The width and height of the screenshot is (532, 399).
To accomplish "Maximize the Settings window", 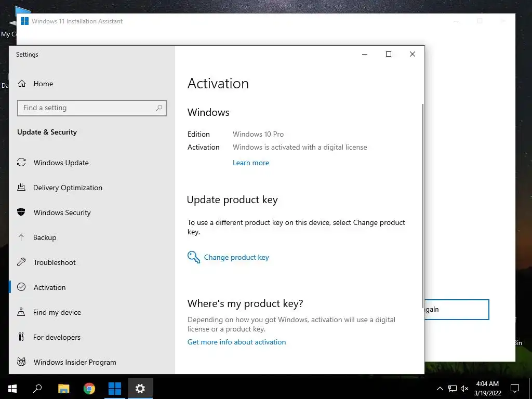I will coord(389,54).
